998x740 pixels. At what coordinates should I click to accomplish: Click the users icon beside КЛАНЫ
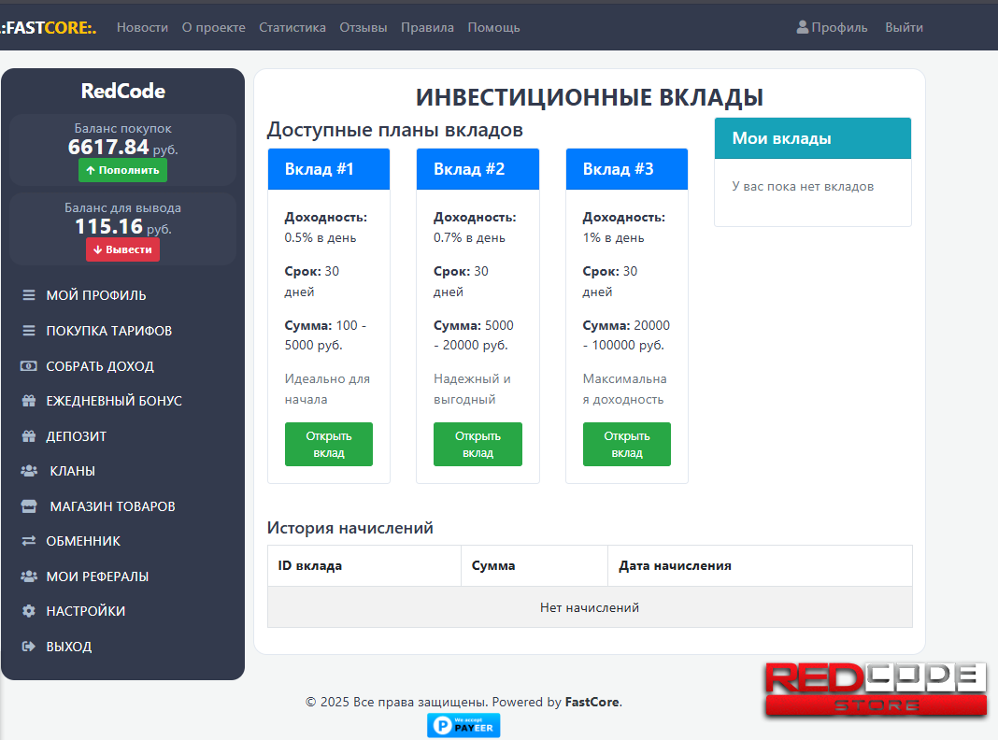[29, 471]
